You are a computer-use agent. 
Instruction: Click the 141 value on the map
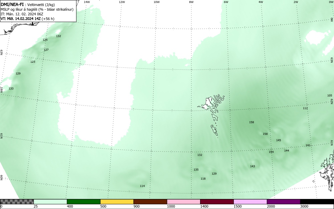[308, 145]
